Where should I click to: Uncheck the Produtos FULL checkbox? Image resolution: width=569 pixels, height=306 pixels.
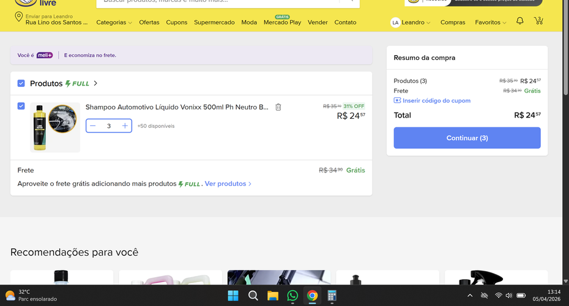21,83
